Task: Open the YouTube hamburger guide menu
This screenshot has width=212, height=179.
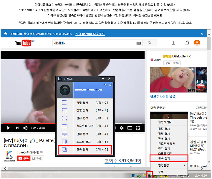Action: (x=10, y=43)
